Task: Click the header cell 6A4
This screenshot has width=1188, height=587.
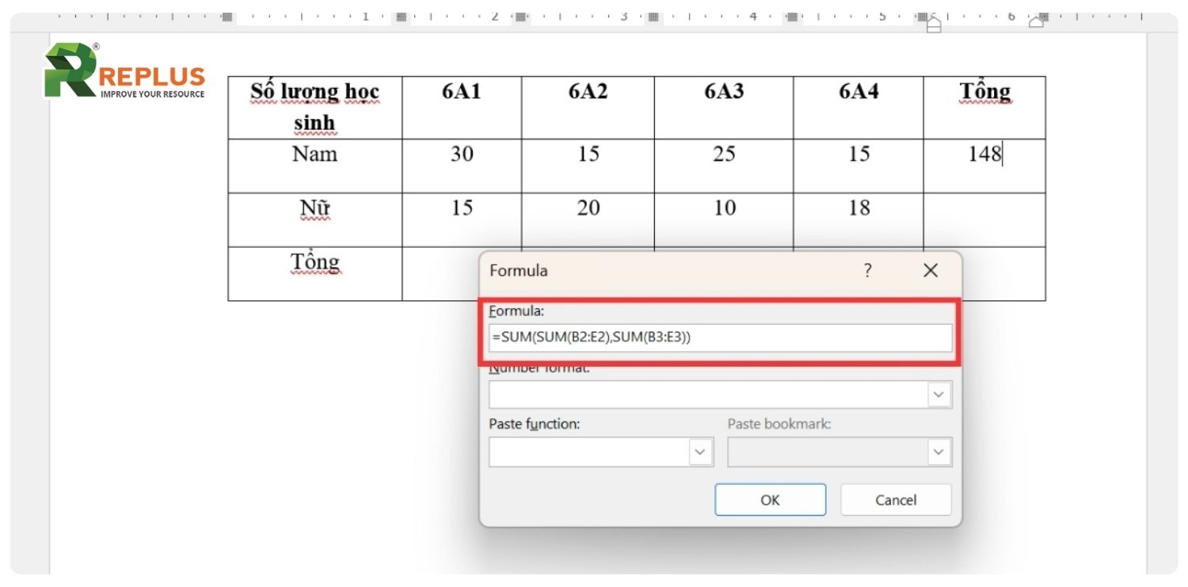Action: coord(859,108)
